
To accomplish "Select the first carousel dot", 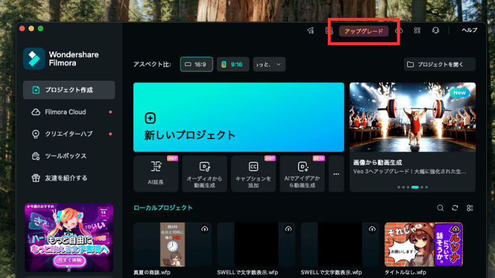I will (x=398, y=187).
